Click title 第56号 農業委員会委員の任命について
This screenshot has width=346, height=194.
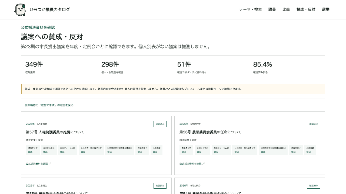click(x=210, y=132)
